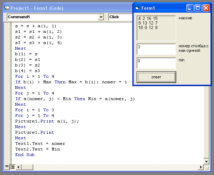Click the line 's3 = s3 + a(i, 4)'
Screen dimensions: 214x175
click(x=39, y=43)
